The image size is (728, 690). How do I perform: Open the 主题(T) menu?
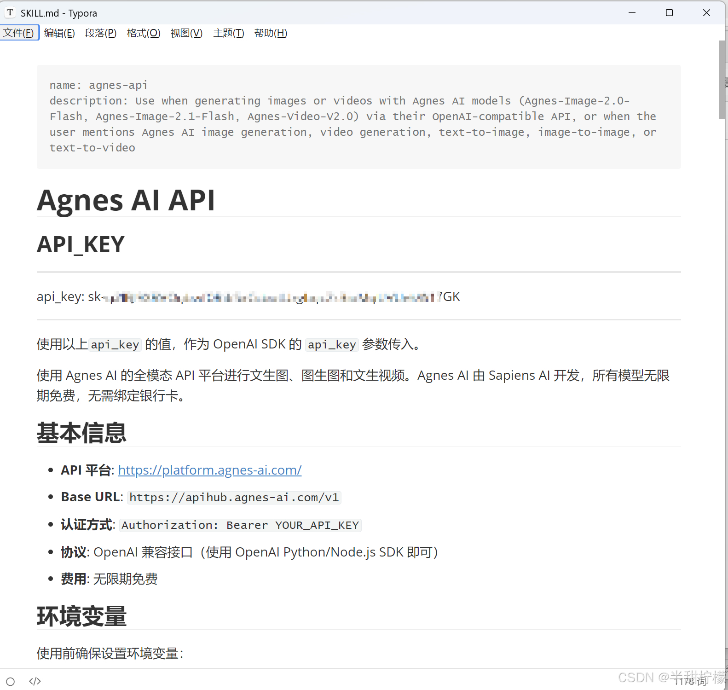coord(229,33)
